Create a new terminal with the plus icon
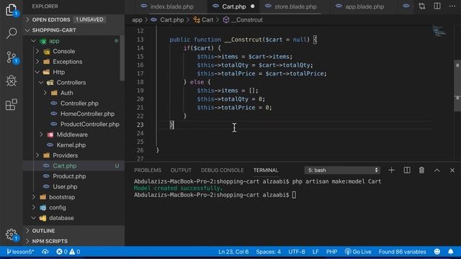This screenshot has height=259, width=461. point(391,170)
